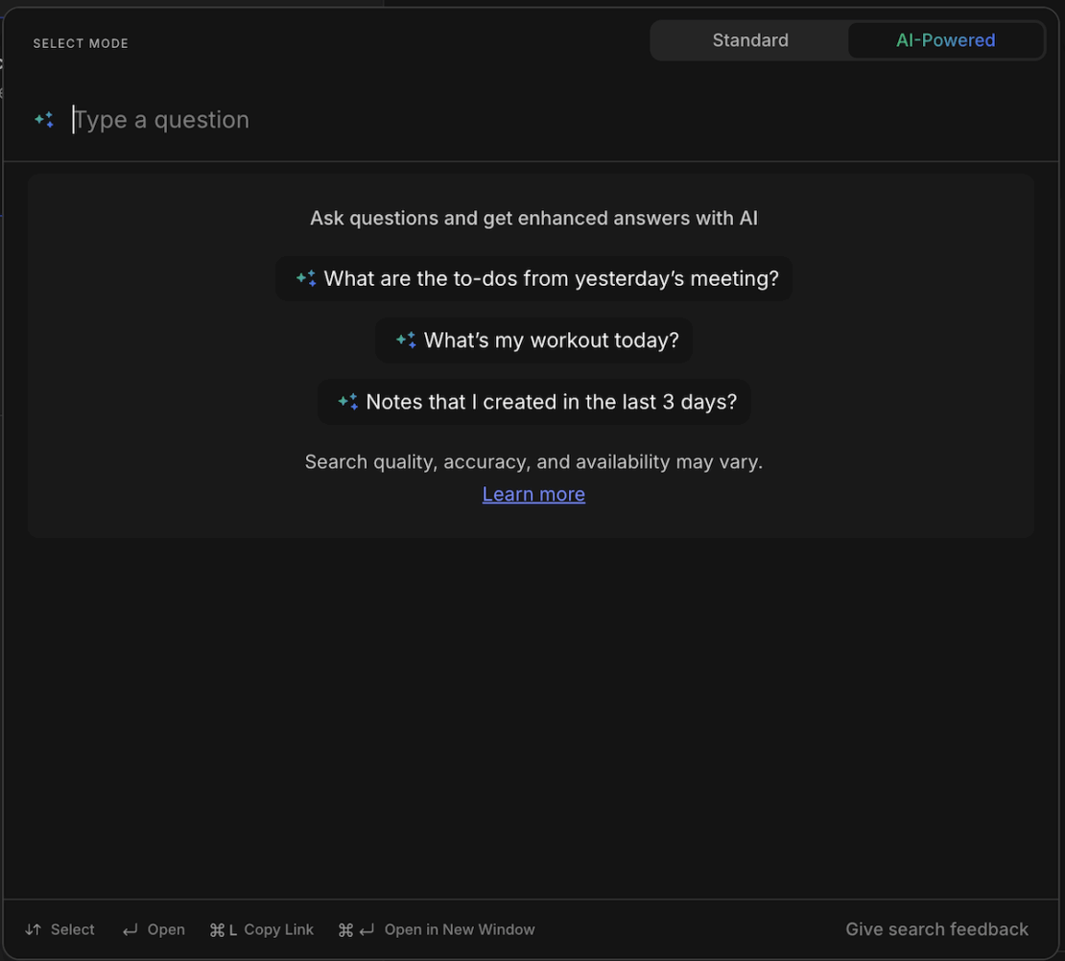The image size is (1065, 961).
Task: Choose Open in New Window
Action: tap(460, 929)
